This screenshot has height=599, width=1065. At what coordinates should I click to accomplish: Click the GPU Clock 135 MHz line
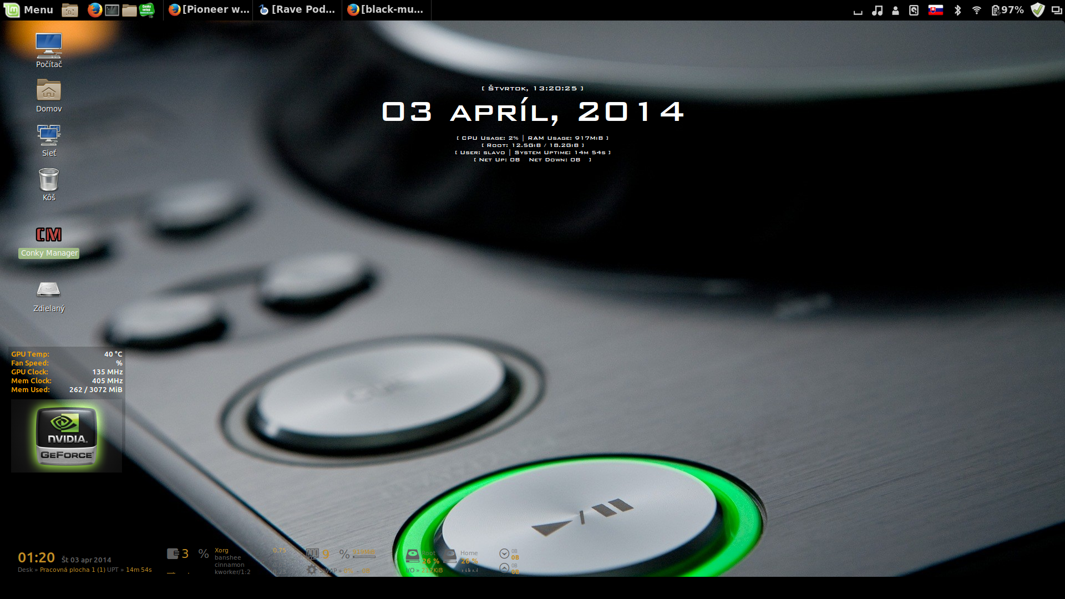[x=67, y=372]
